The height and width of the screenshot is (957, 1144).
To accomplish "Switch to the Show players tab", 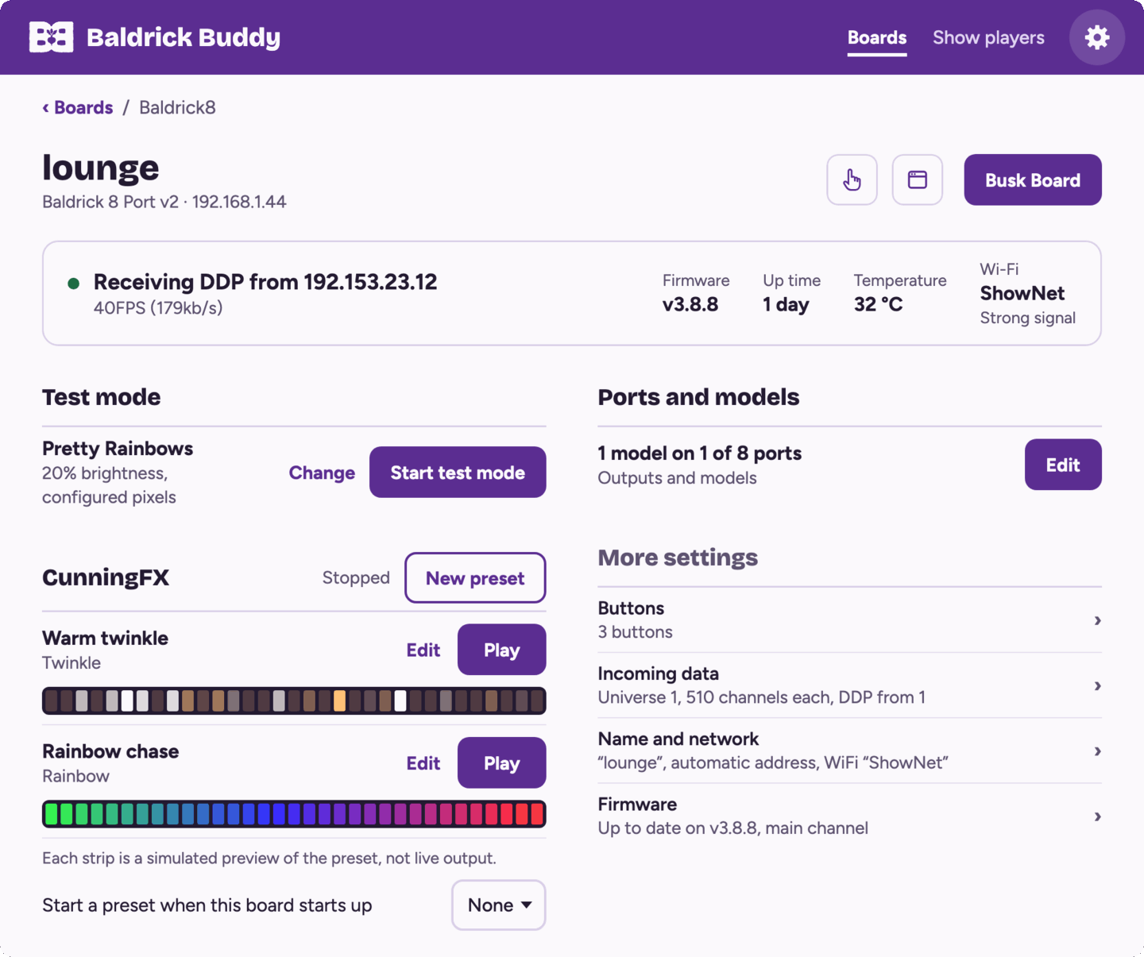I will click(x=988, y=37).
